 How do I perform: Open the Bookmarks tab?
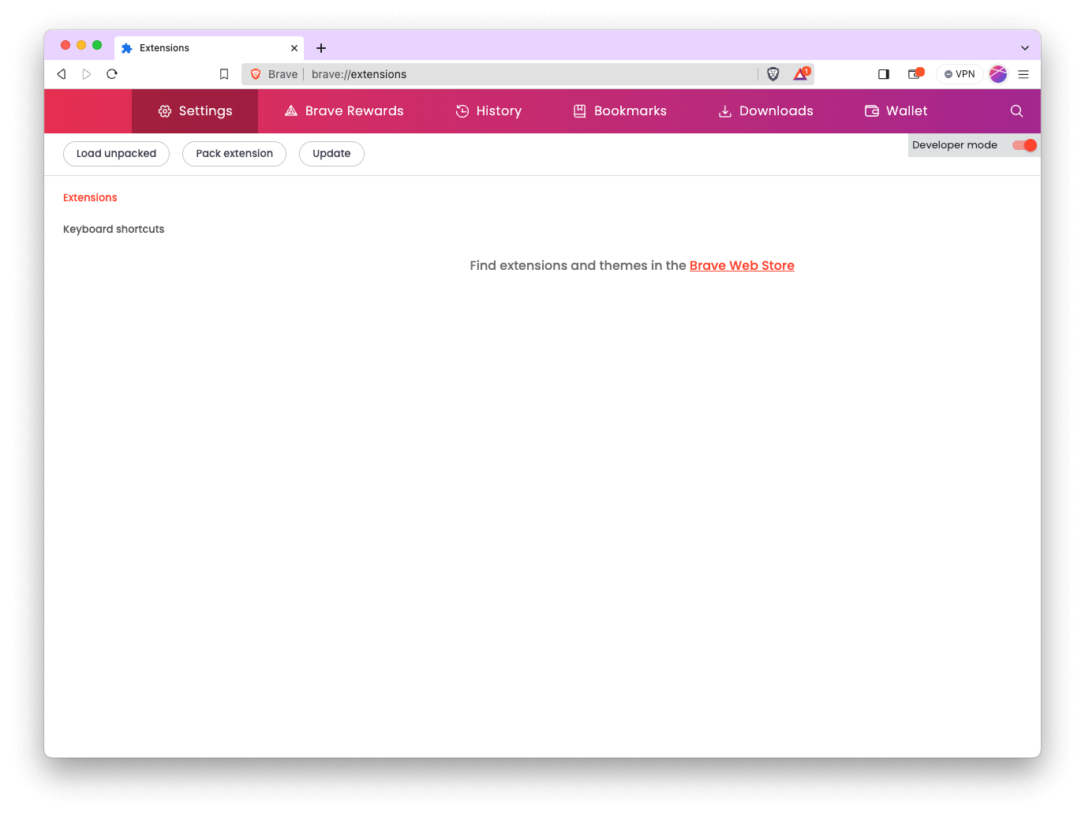coord(619,111)
